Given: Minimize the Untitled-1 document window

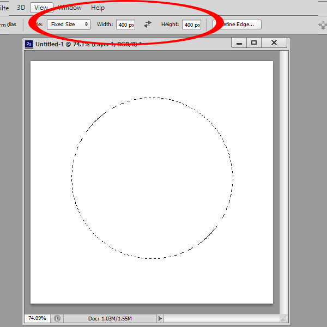Looking at the screenshot, I should (237, 43).
